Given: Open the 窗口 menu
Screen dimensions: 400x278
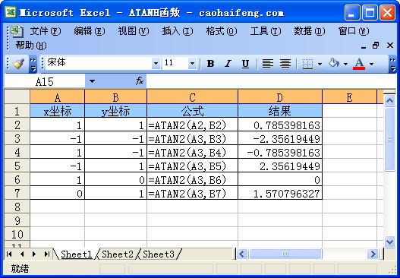Looking at the screenshot, I should click(354, 31).
